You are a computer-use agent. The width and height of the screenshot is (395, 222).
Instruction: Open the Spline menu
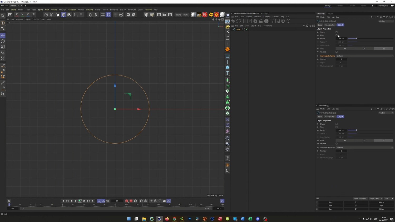tap(41, 10)
